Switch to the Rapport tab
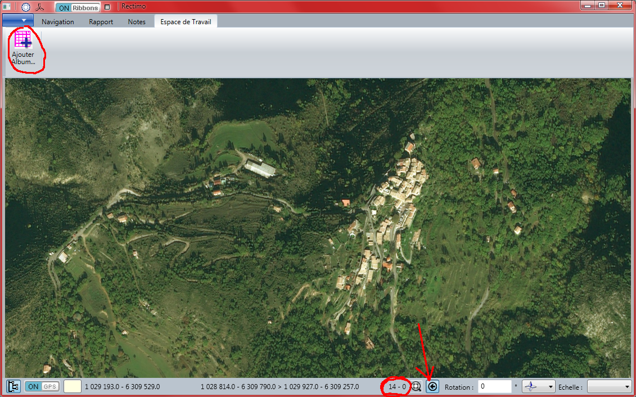This screenshot has height=397, width=636. (x=101, y=21)
